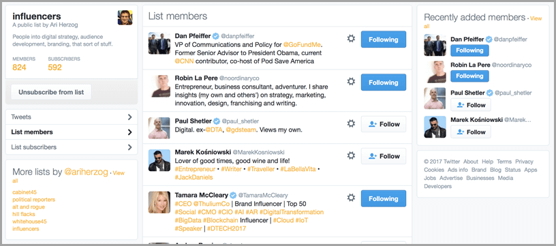Click gear icon beside Tamara McCleary
Viewport: 556px width, 246px height.
click(351, 198)
